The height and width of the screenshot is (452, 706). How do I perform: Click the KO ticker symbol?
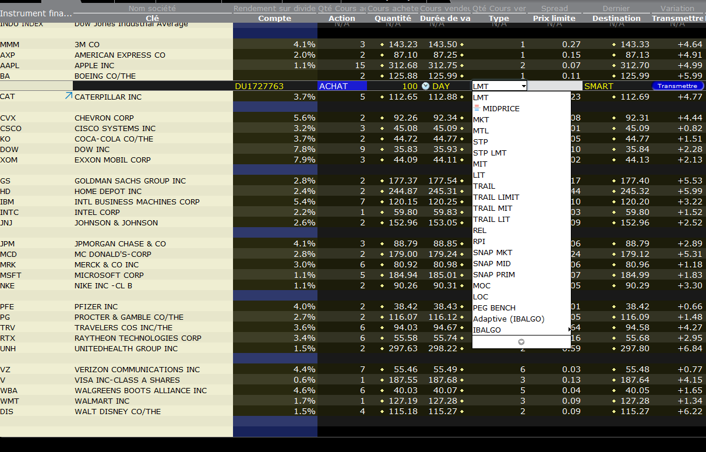[x=5, y=139]
